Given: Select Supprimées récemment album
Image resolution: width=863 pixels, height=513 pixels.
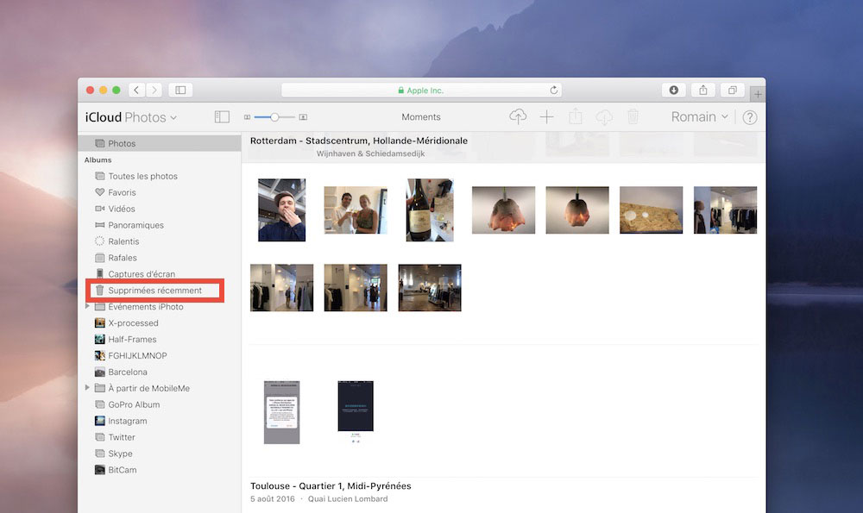Looking at the screenshot, I should click(x=154, y=291).
